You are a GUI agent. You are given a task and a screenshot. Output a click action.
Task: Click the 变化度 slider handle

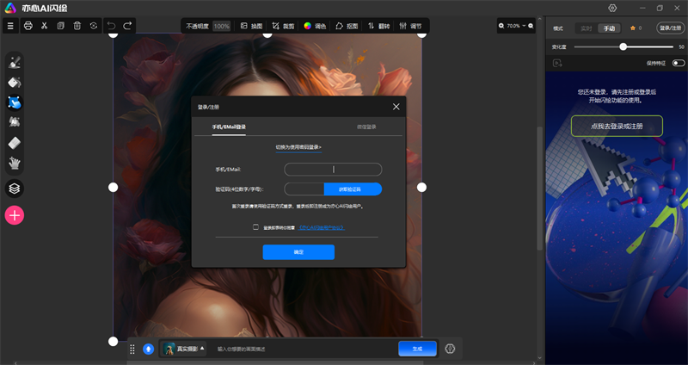click(x=623, y=46)
